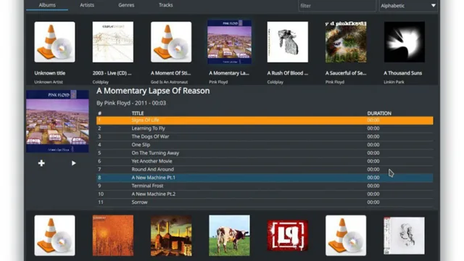The height and width of the screenshot is (261, 464).
Task: Select the A Momentary La... album cover
Action: (229, 42)
